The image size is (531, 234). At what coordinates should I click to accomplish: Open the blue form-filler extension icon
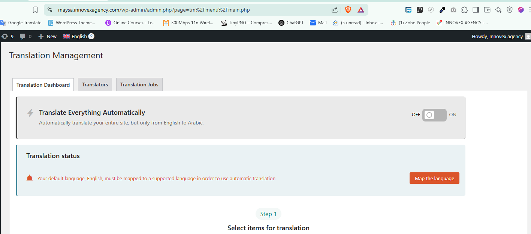click(x=408, y=10)
